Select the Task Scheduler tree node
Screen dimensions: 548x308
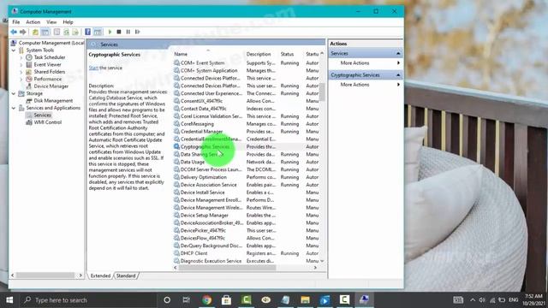click(50, 57)
